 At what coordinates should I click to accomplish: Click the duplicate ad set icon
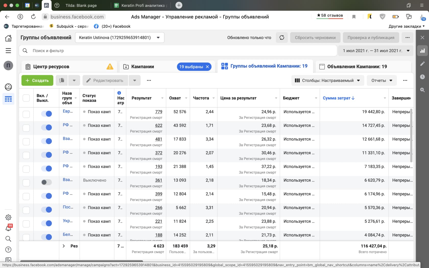(x=62, y=80)
